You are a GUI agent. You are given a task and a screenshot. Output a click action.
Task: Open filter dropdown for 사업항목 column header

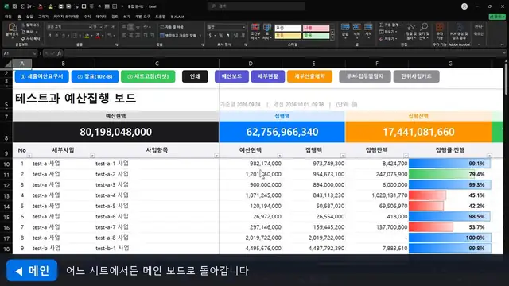click(216, 156)
